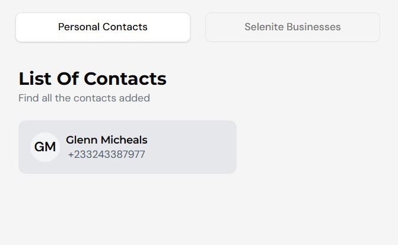Tap the initials GM on the avatar

pyautogui.click(x=45, y=147)
